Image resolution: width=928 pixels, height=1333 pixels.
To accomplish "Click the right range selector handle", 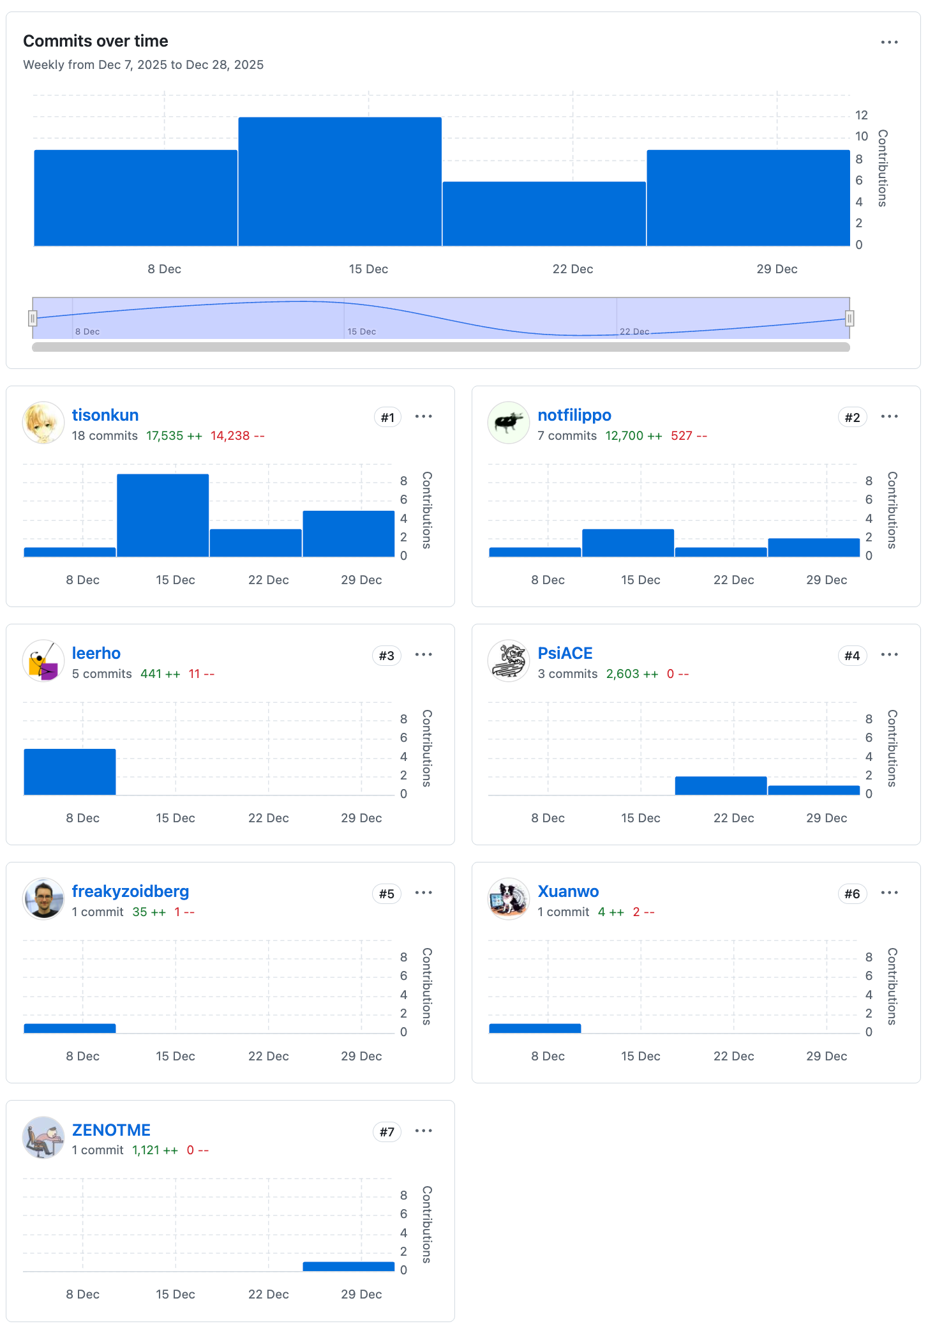I will [849, 318].
